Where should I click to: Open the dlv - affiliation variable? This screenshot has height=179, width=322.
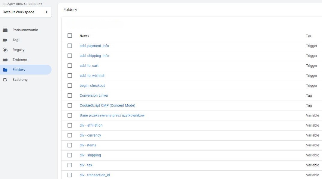coord(91,125)
